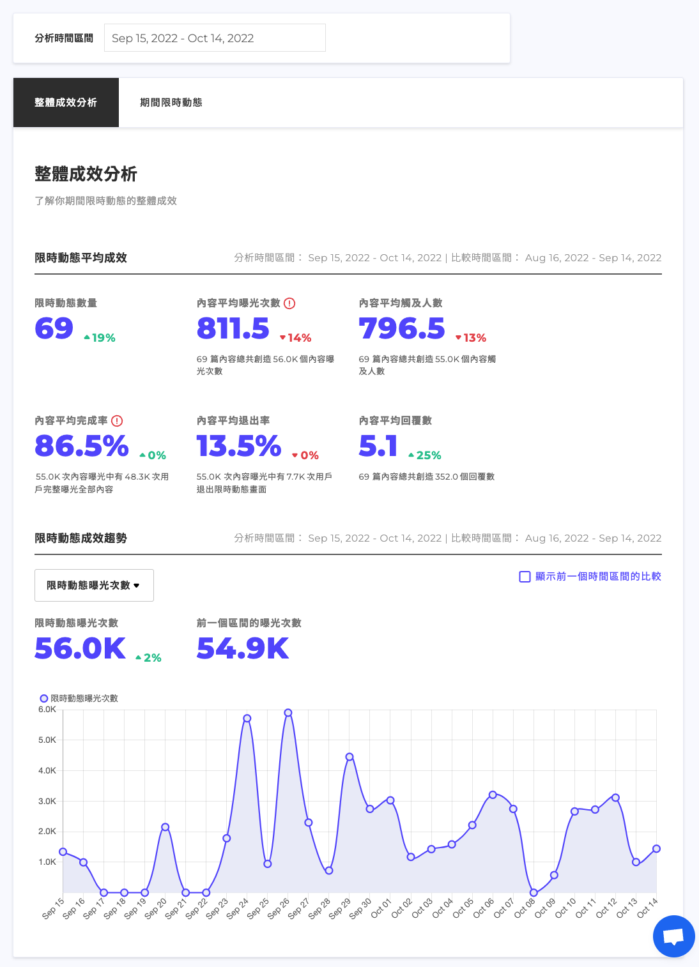
Task: Select the Sep 26 peak data point
Action: coord(288,712)
